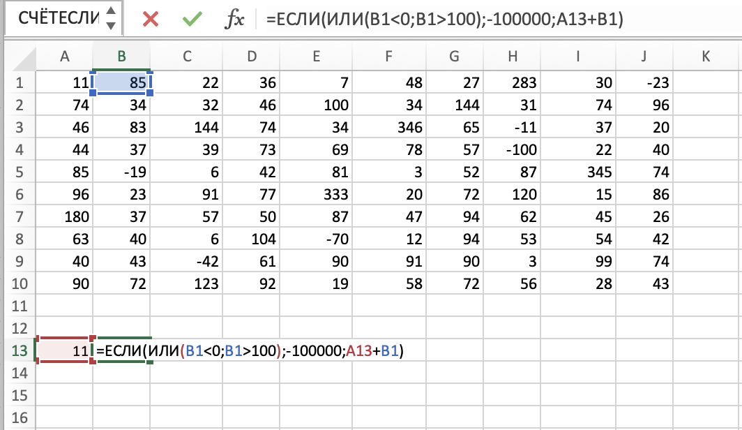This screenshot has width=742, height=430.
Task: Click cell E6 containing 333
Action: pyautogui.click(x=316, y=195)
